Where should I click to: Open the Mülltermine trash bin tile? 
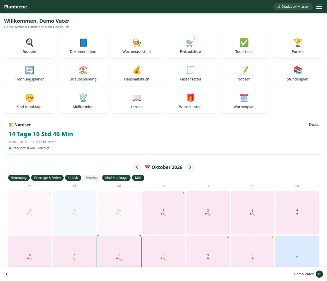point(83,102)
